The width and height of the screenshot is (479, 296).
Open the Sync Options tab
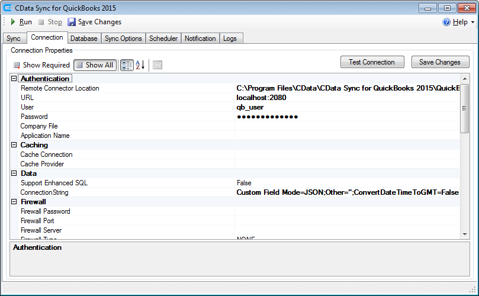pos(123,38)
